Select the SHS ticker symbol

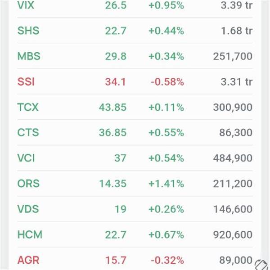28,31
